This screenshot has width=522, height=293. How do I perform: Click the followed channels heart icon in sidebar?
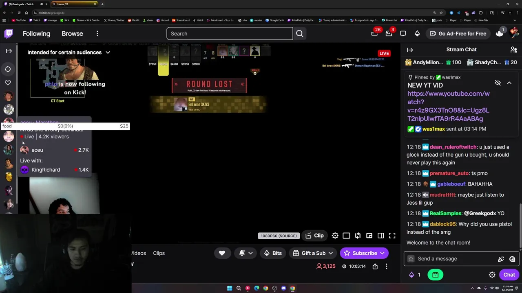pyautogui.click(x=8, y=83)
